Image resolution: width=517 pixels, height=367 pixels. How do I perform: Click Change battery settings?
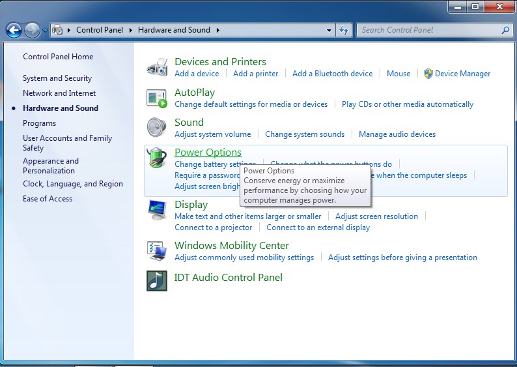pyautogui.click(x=215, y=163)
